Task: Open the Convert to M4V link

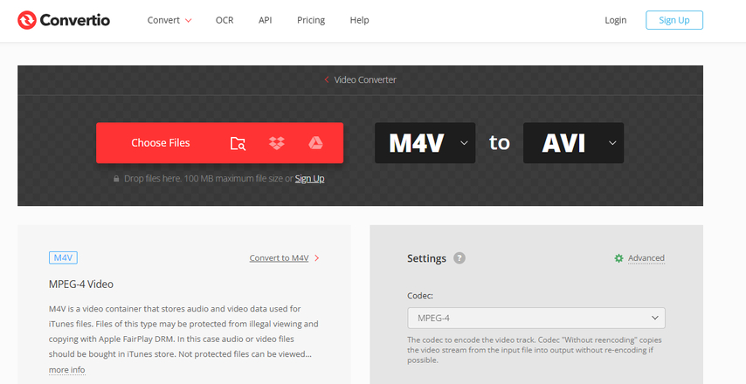Action: [x=284, y=258]
